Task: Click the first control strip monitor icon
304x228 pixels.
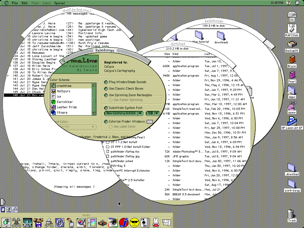Action: (3, 210)
